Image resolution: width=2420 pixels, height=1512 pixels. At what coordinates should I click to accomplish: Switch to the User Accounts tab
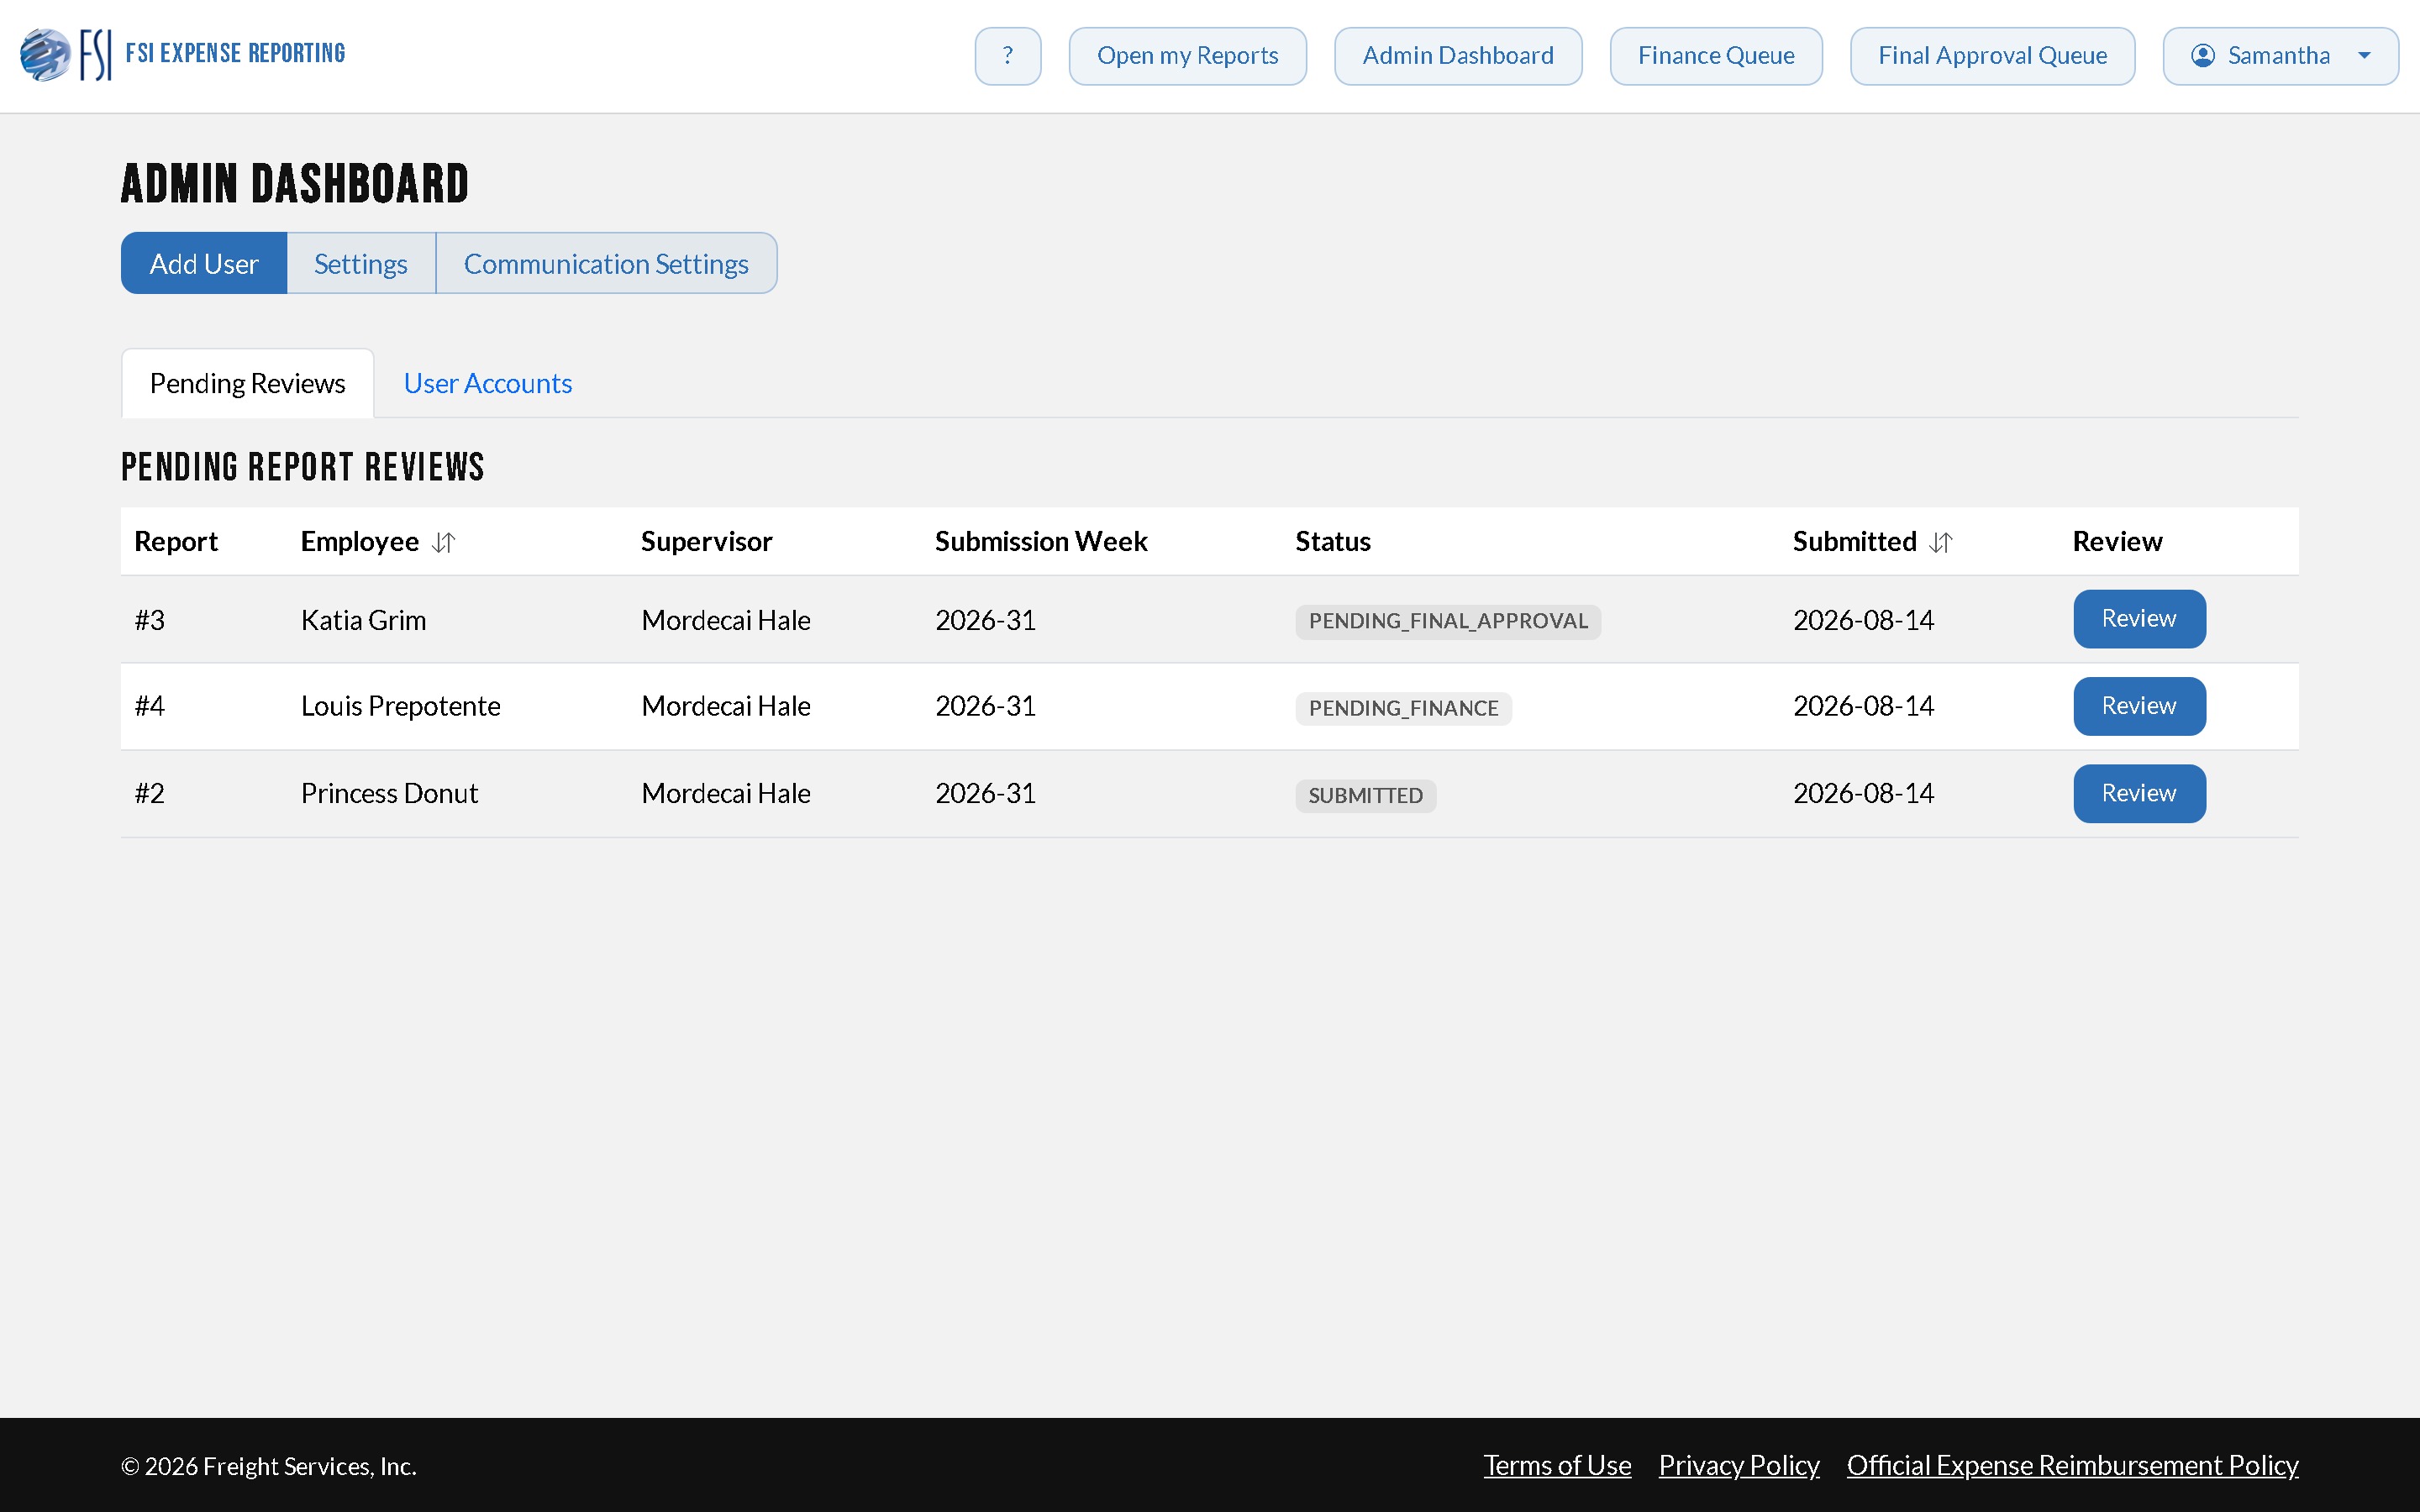point(488,383)
